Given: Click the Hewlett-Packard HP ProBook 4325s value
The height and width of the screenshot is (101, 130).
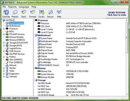Looking at the screenshot, I should [x=81, y=38].
